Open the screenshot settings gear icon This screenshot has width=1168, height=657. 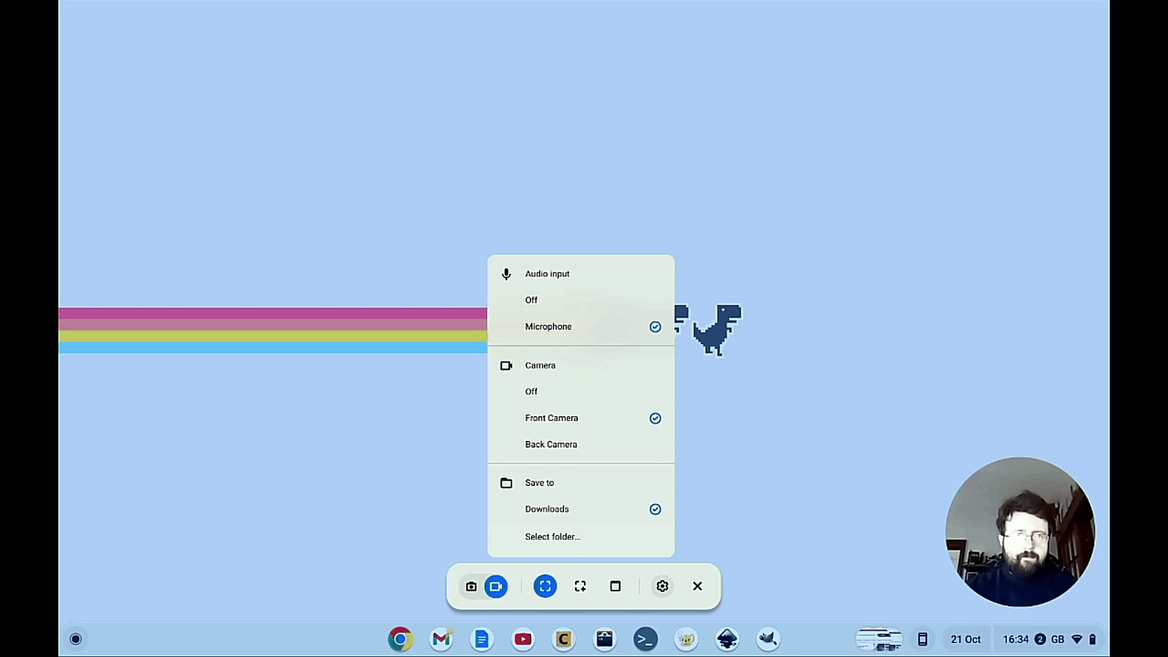(x=662, y=586)
